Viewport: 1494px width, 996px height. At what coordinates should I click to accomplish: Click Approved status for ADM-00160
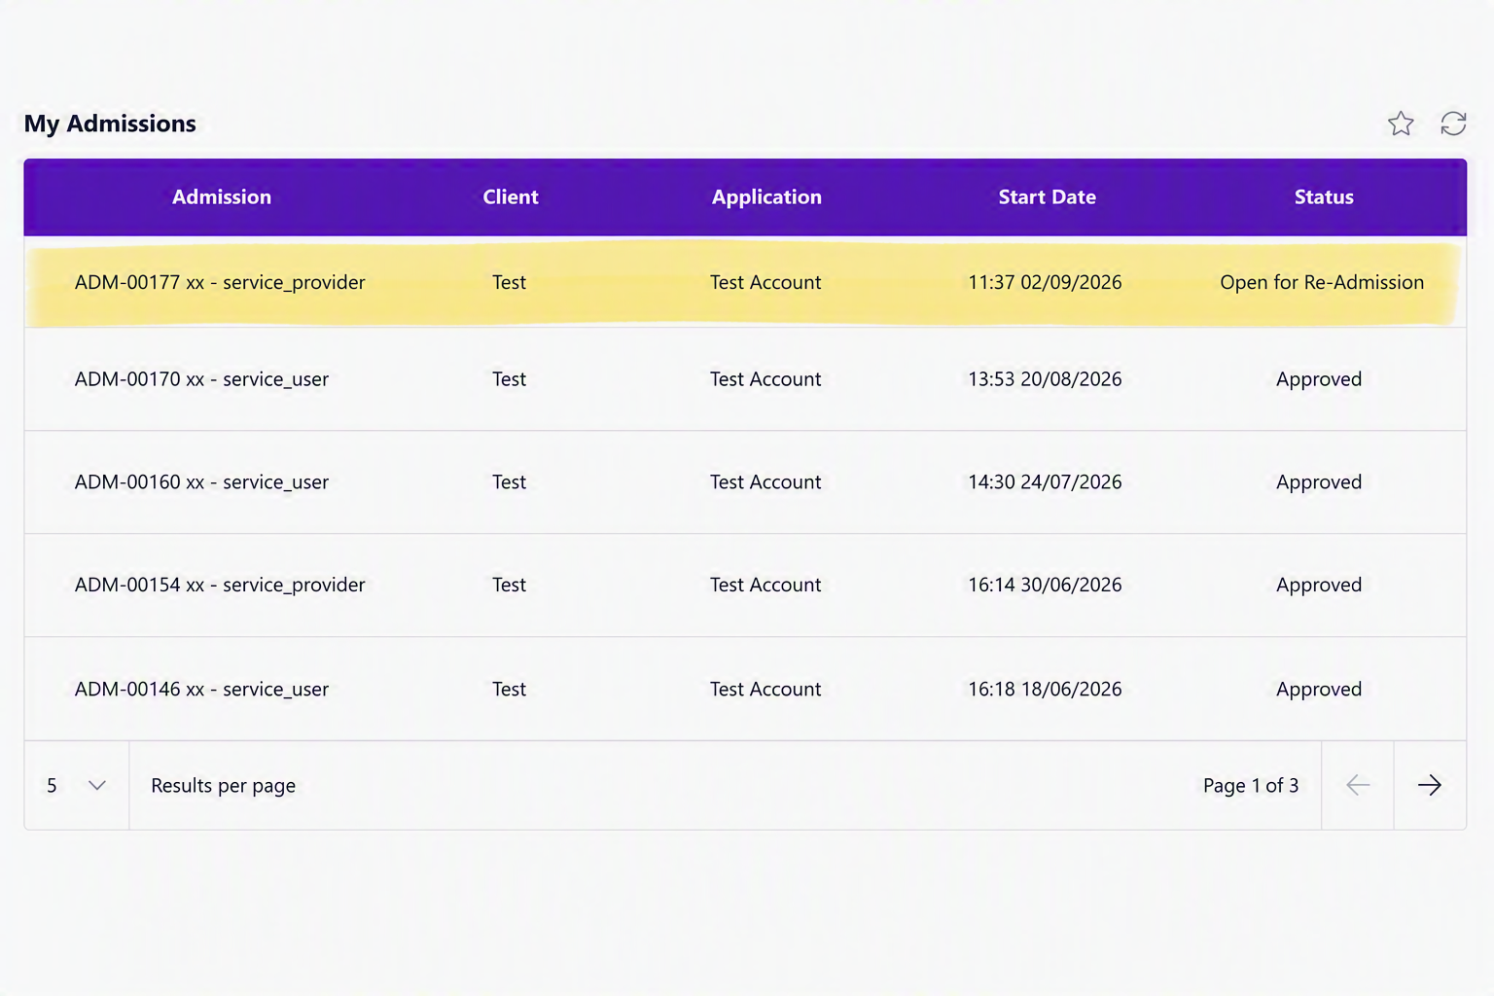[1319, 482]
